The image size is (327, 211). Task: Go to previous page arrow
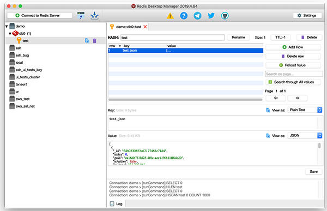[x=276, y=98]
